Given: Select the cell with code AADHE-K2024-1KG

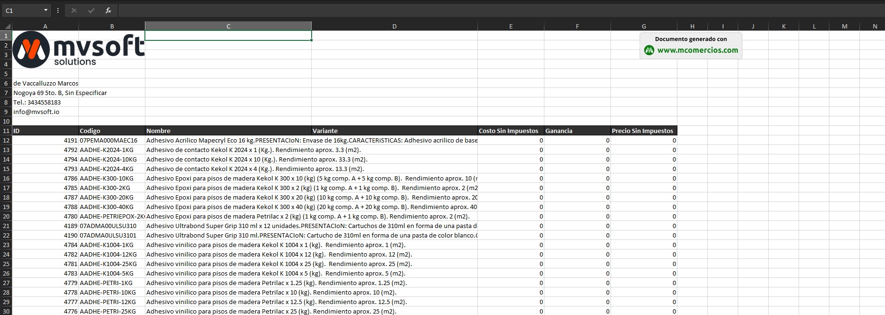Looking at the screenshot, I should point(112,150).
